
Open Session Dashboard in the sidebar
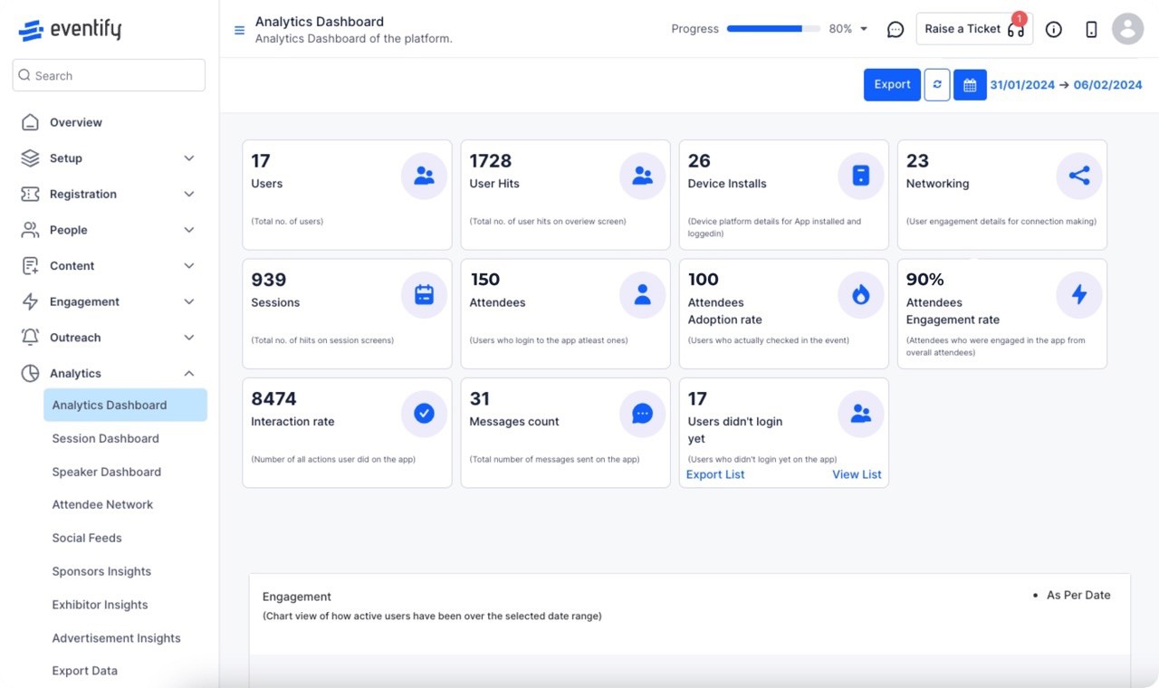click(x=105, y=438)
